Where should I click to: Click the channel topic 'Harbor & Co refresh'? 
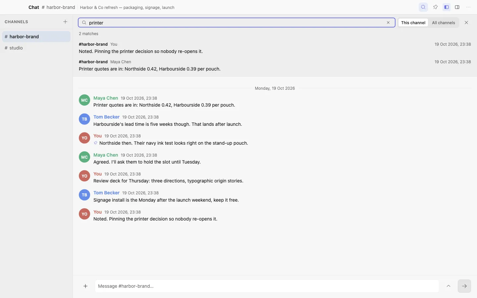pos(127,7)
